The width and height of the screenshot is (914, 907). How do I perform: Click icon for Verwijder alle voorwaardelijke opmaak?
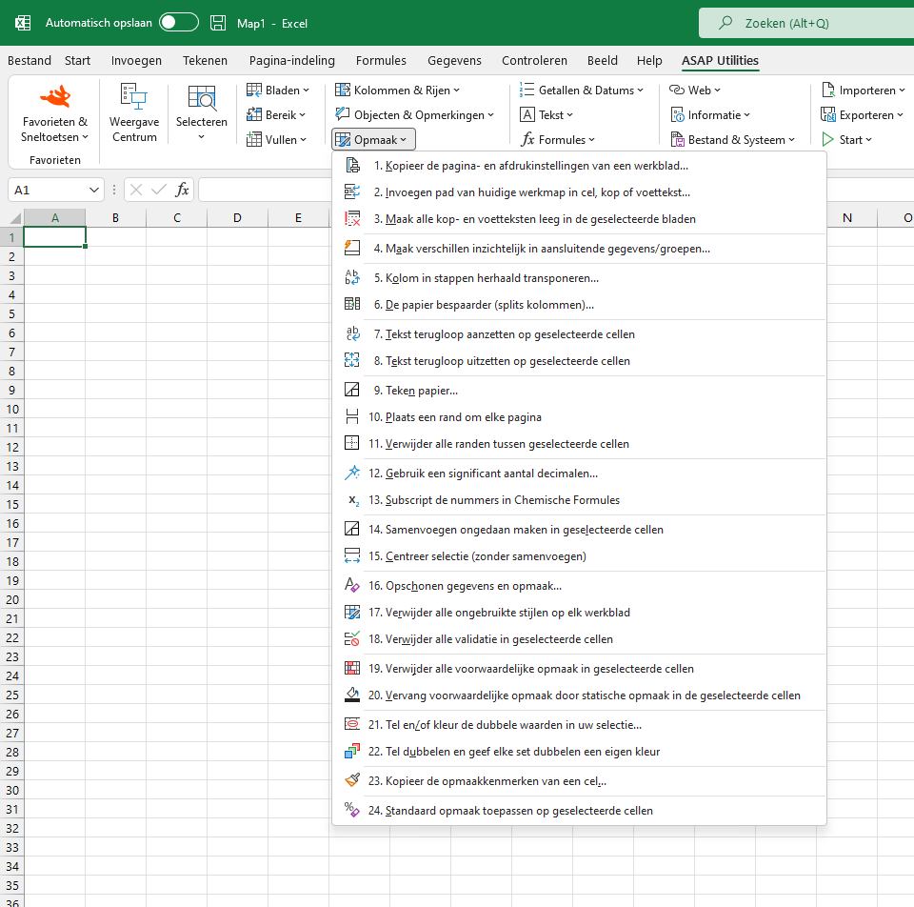[x=352, y=668]
